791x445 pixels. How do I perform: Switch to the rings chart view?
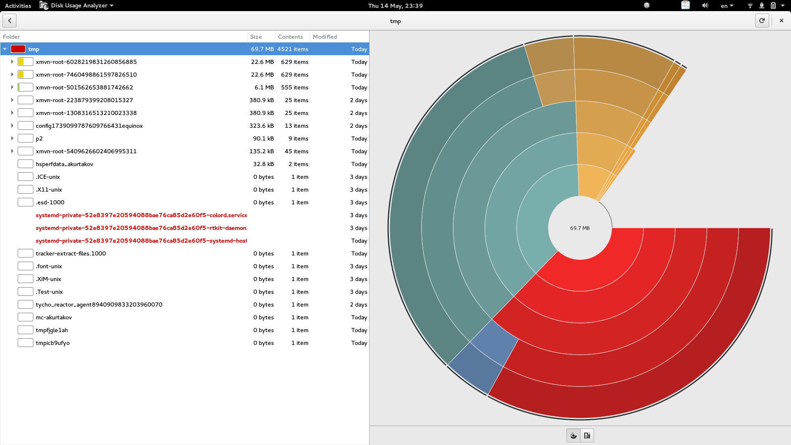[573, 436]
